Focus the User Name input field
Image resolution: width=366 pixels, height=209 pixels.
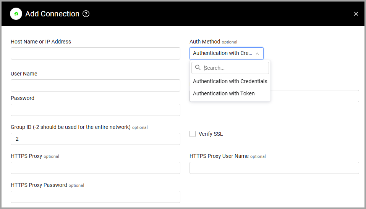pos(96,85)
